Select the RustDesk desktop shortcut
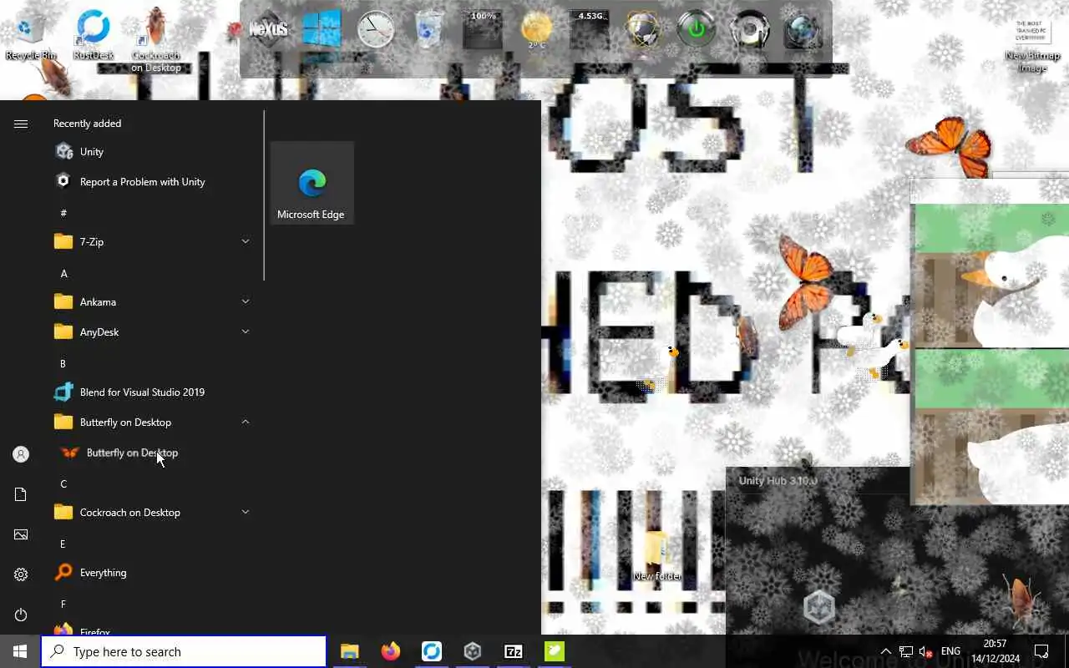Viewport: 1069px width, 668px height. point(93,35)
